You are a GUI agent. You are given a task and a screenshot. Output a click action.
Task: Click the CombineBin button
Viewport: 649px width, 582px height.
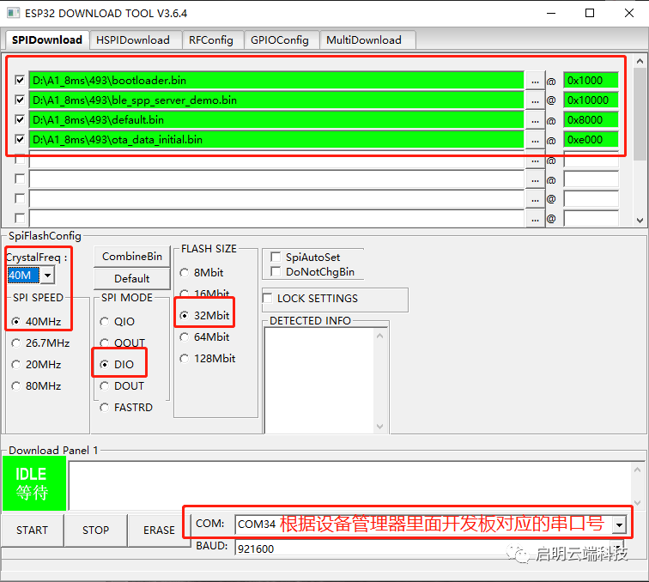click(132, 257)
